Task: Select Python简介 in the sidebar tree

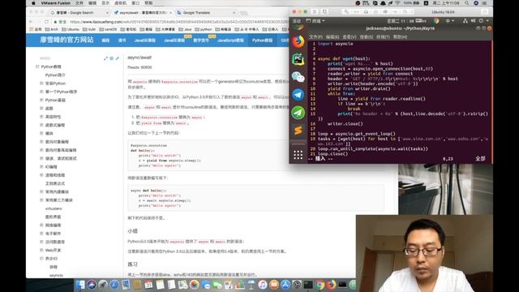Action: [55, 75]
